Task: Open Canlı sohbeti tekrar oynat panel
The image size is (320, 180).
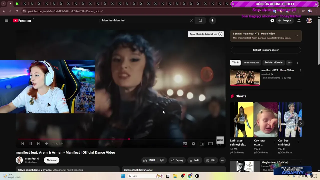Action: click(173, 170)
